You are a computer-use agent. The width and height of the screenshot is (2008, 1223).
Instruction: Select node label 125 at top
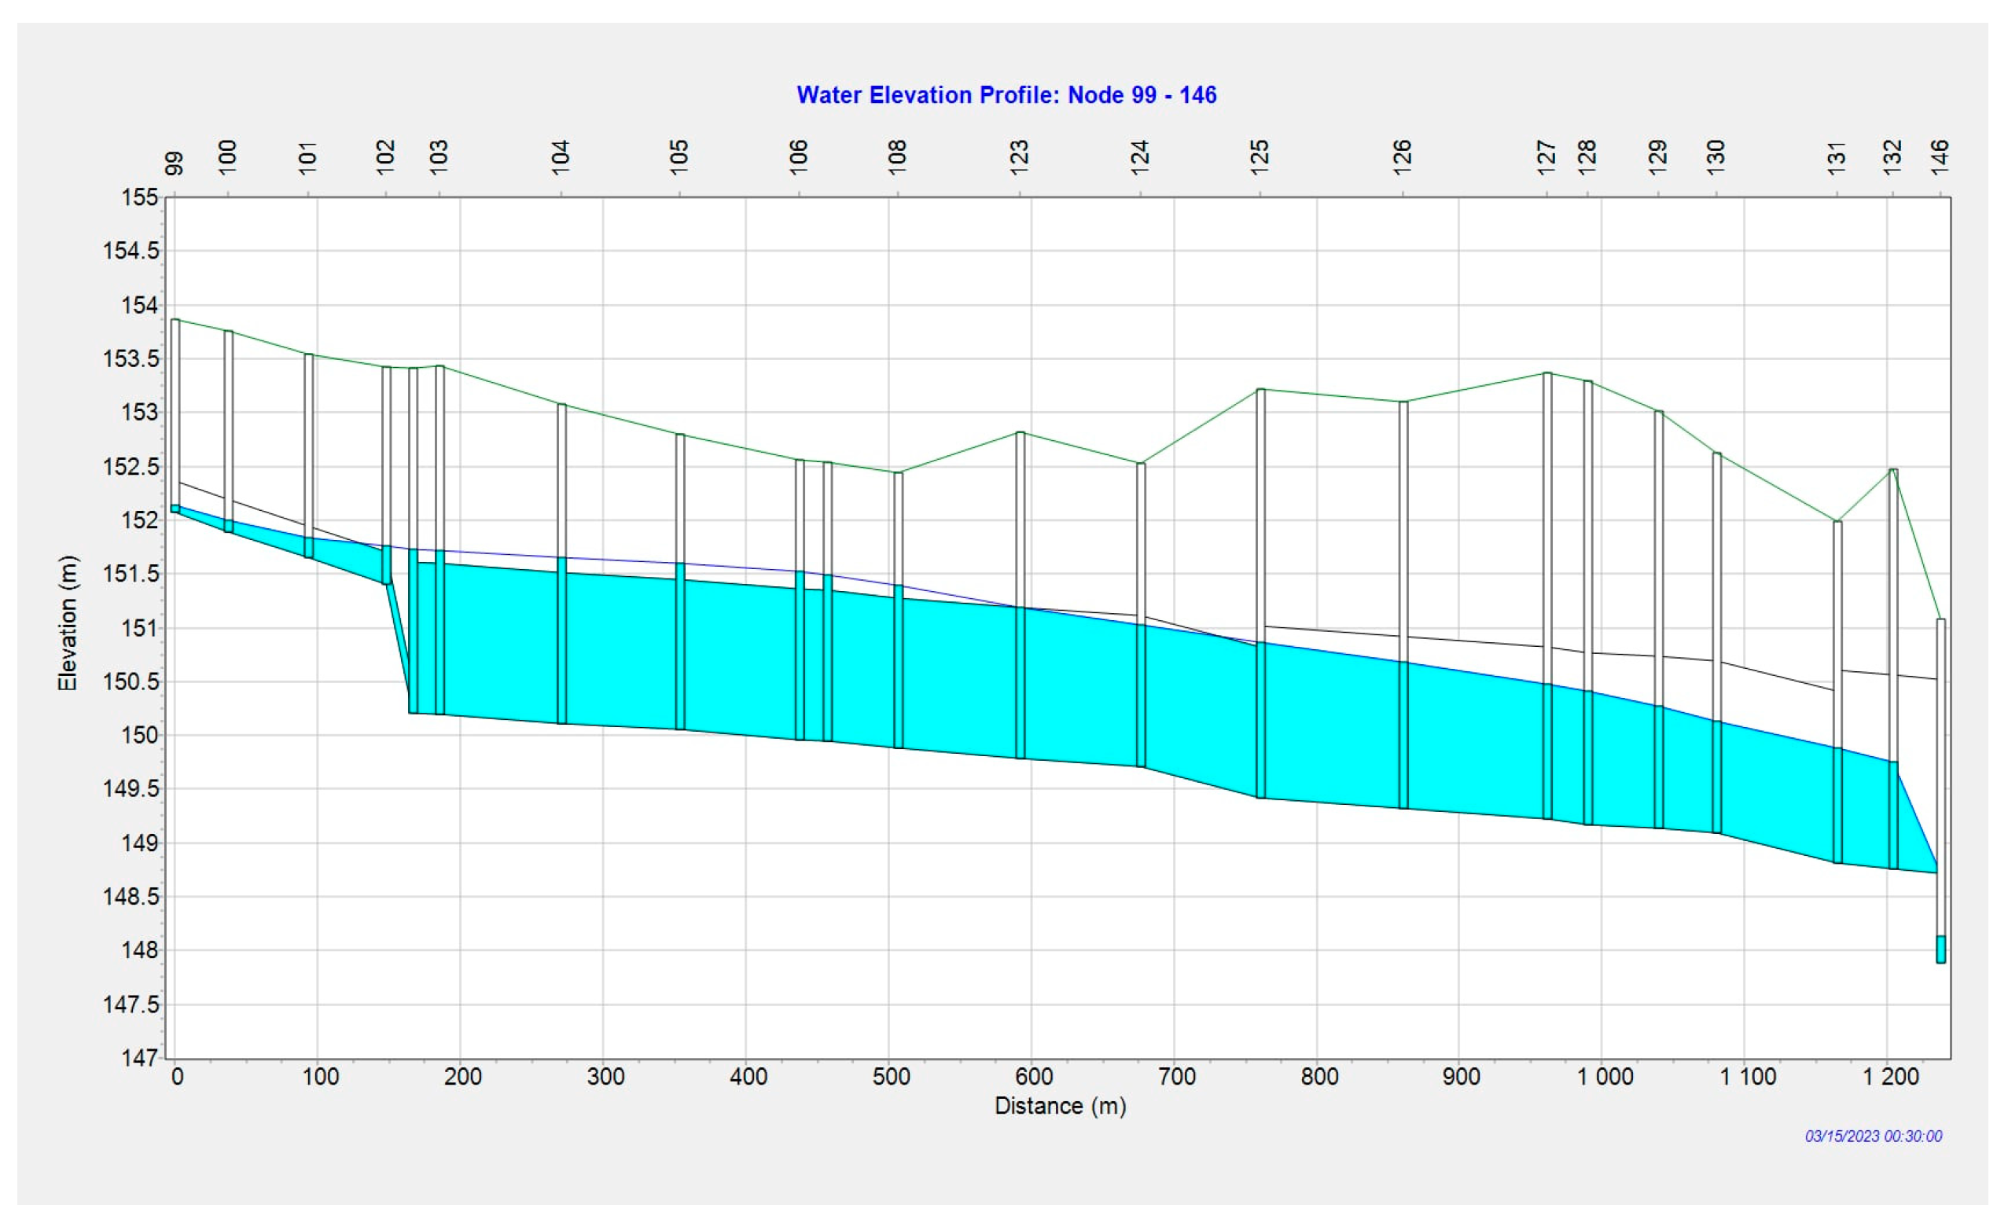(x=1260, y=156)
